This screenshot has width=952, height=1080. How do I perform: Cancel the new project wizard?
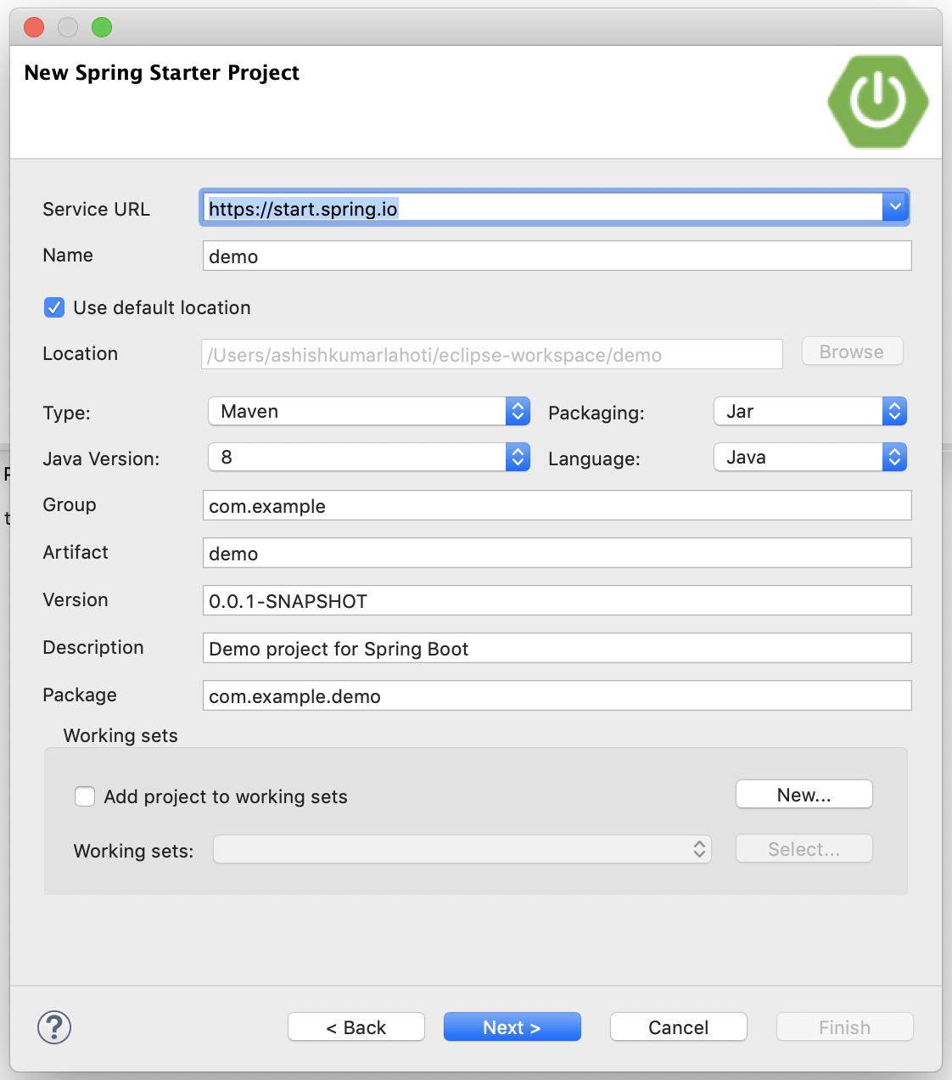[x=678, y=1027]
